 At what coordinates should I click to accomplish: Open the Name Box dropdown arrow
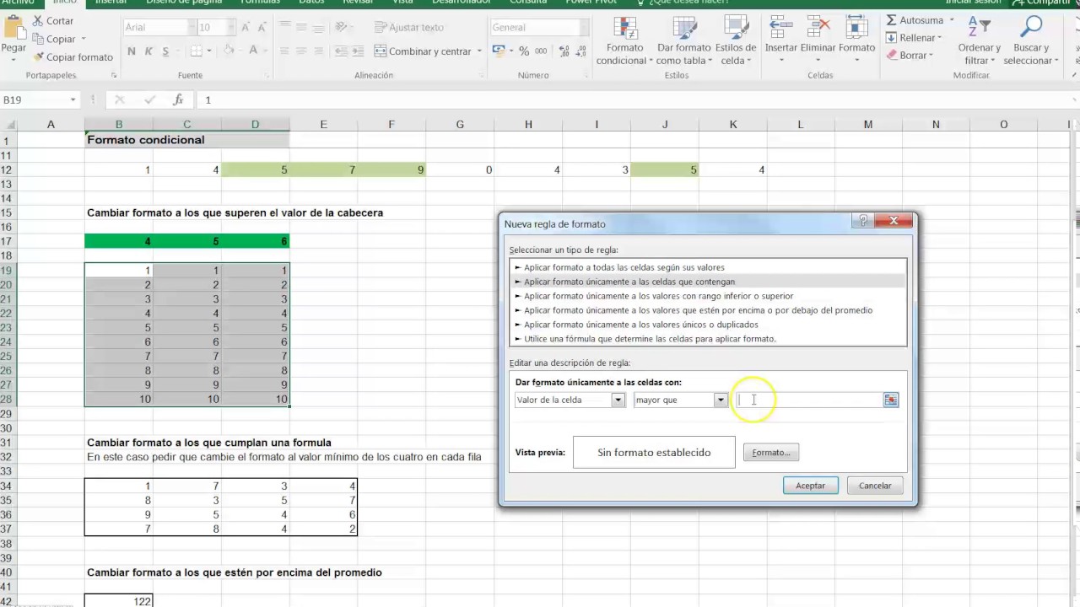click(x=73, y=100)
